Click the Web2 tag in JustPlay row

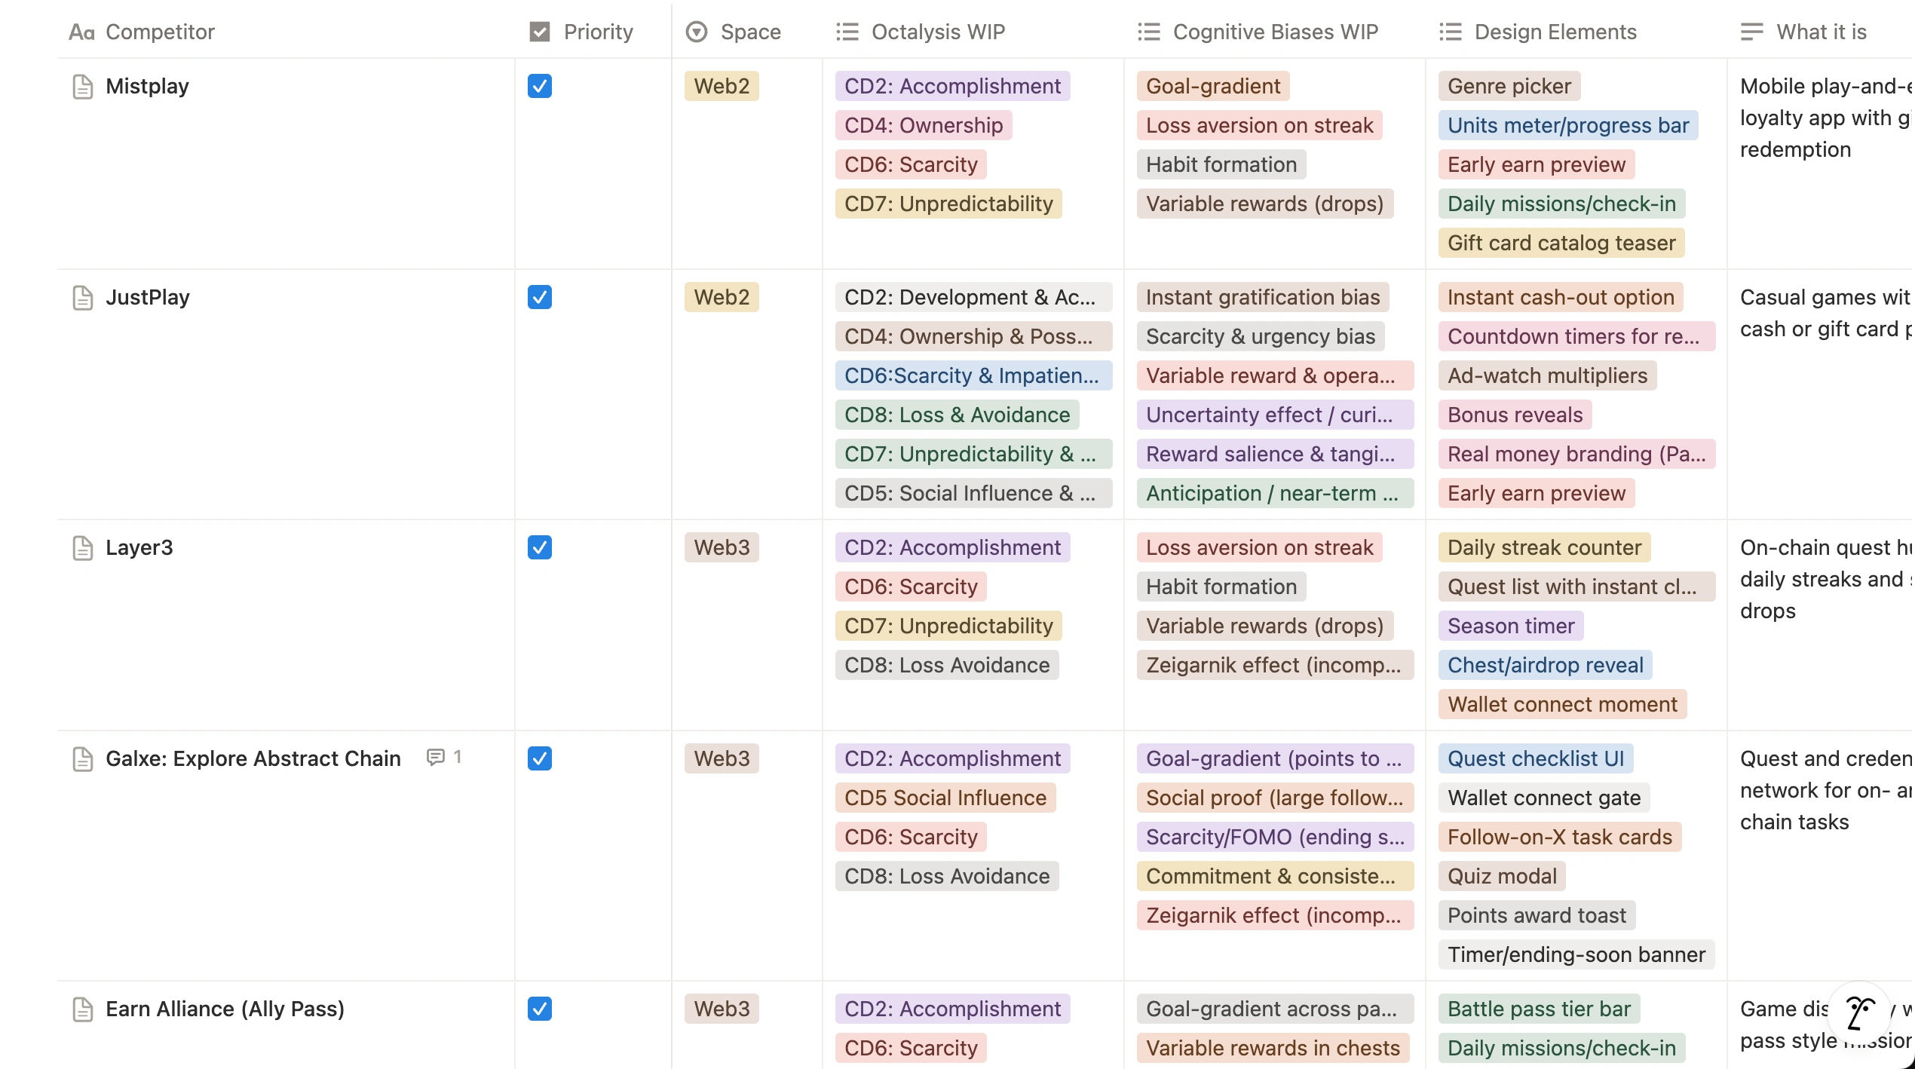(x=722, y=297)
